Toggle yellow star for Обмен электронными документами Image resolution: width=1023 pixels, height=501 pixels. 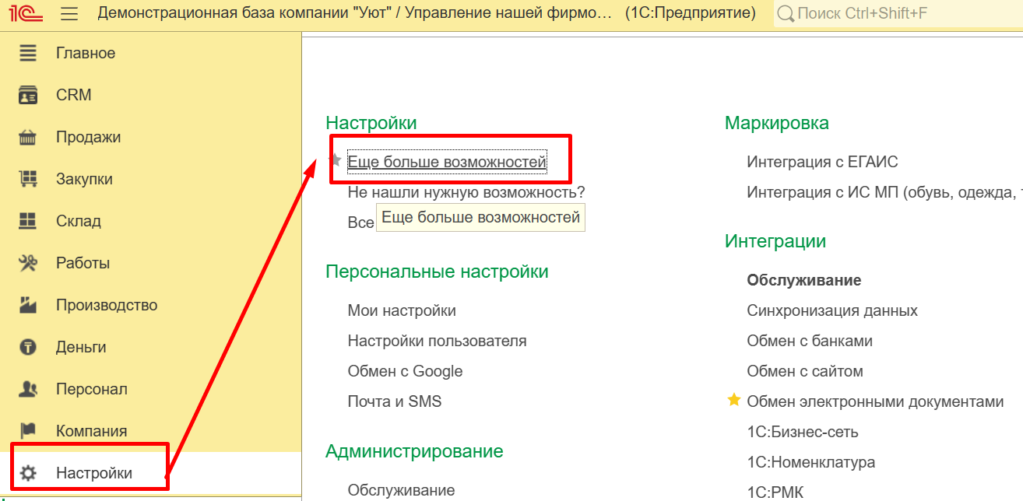pos(733,401)
